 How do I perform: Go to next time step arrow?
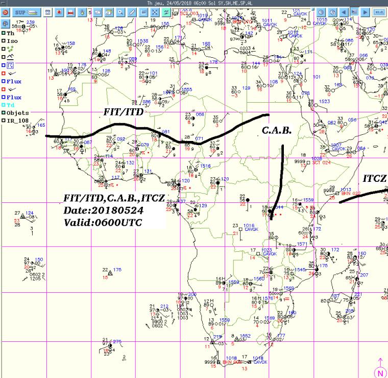pyautogui.click(x=365, y=12)
